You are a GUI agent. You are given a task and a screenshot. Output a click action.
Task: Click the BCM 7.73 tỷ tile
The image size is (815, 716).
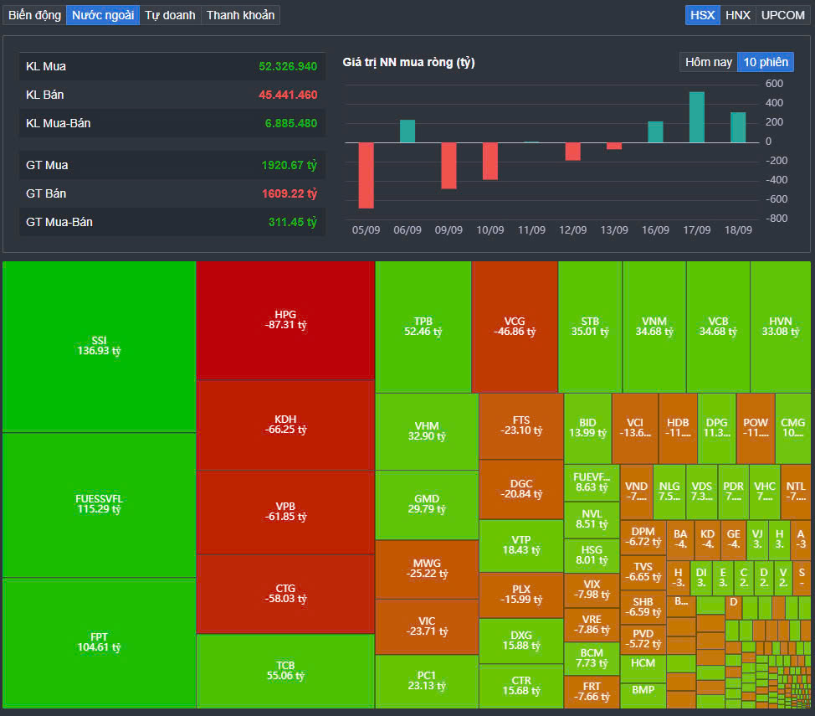click(x=592, y=659)
